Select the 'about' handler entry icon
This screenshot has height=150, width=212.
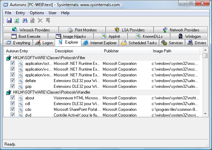[x=20, y=98]
